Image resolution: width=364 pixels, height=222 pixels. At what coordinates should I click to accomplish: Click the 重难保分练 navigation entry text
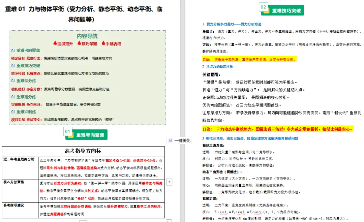pos(26,81)
